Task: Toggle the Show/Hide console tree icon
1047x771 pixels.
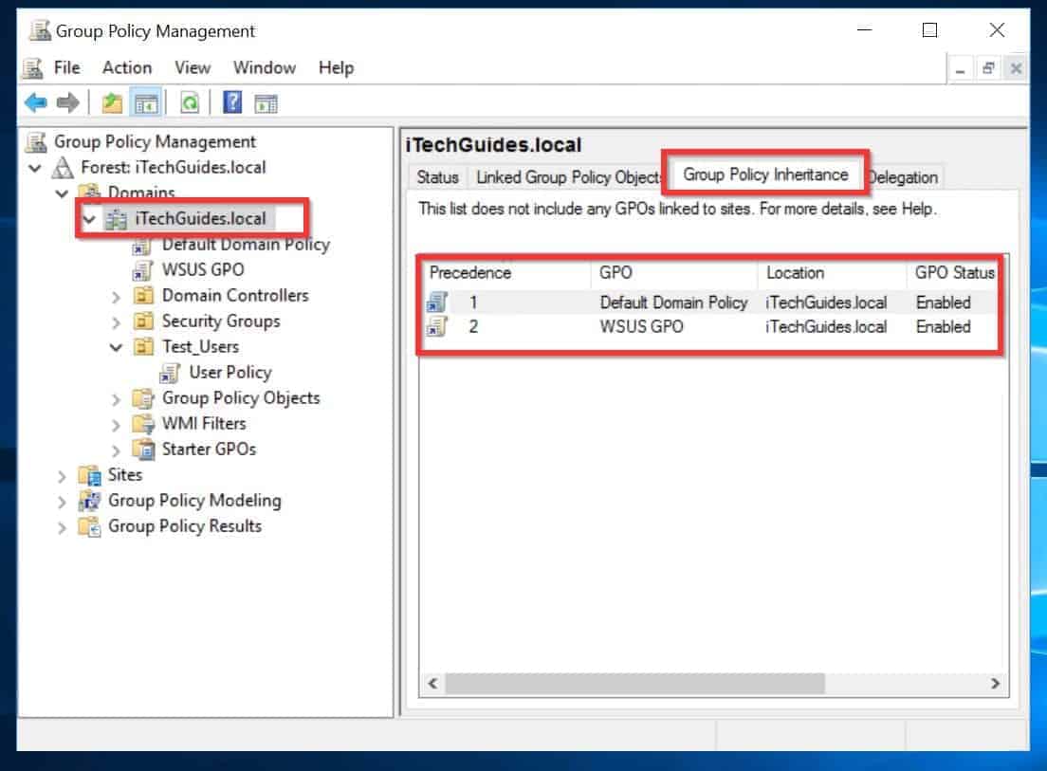Action: pos(147,102)
